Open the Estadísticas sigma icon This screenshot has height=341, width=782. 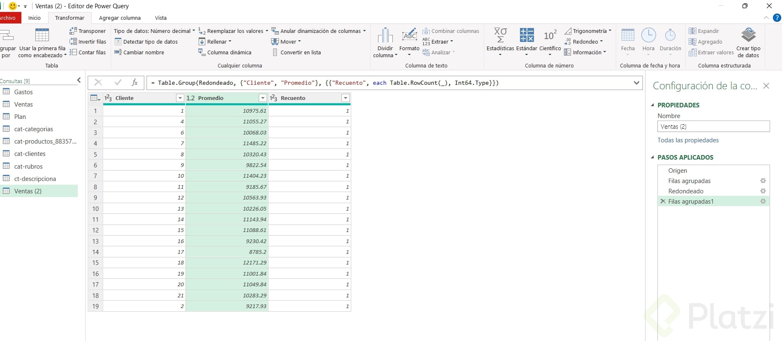(500, 35)
